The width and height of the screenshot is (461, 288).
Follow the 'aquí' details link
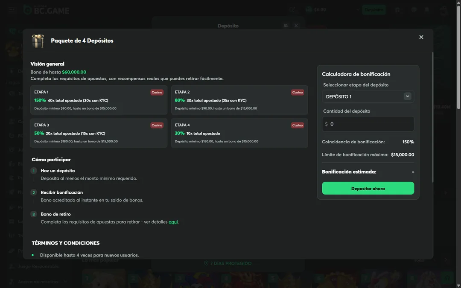(x=173, y=222)
